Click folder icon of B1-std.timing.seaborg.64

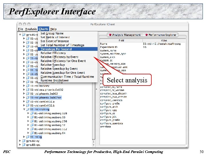click(x=32, y=133)
